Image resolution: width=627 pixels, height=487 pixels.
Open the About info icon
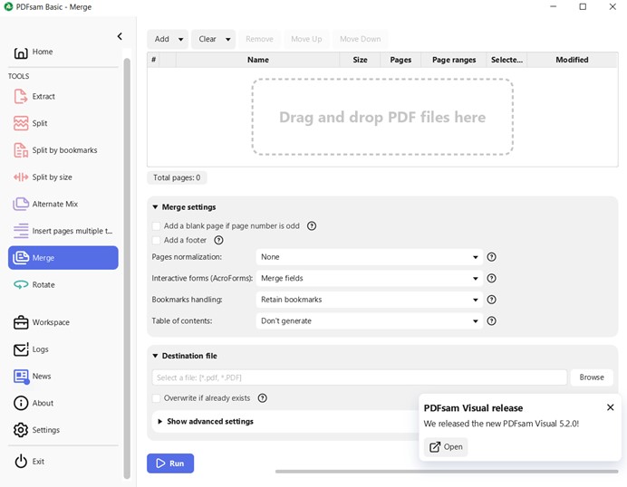point(21,403)
